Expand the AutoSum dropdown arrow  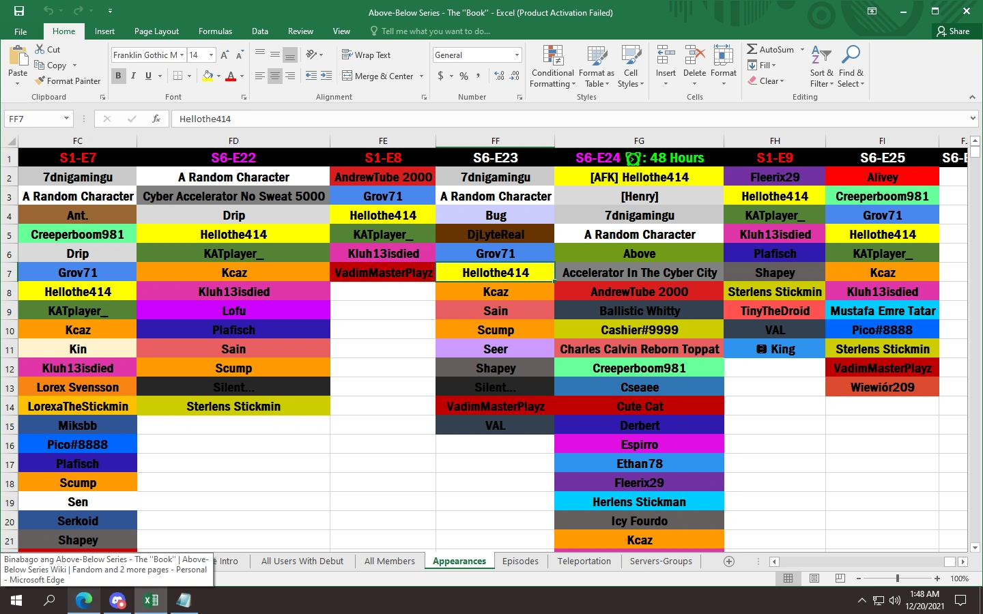pos(803,49)
